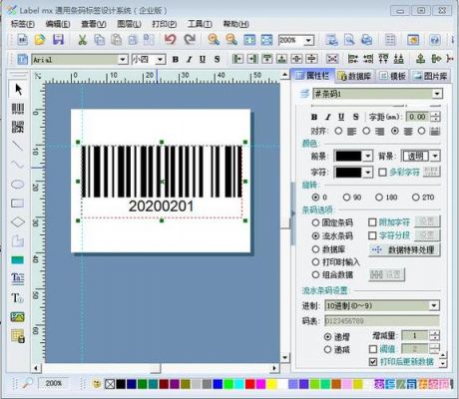Switch to the 数据库 tab
Screen dimensions: 459x399
coord(354,76)
